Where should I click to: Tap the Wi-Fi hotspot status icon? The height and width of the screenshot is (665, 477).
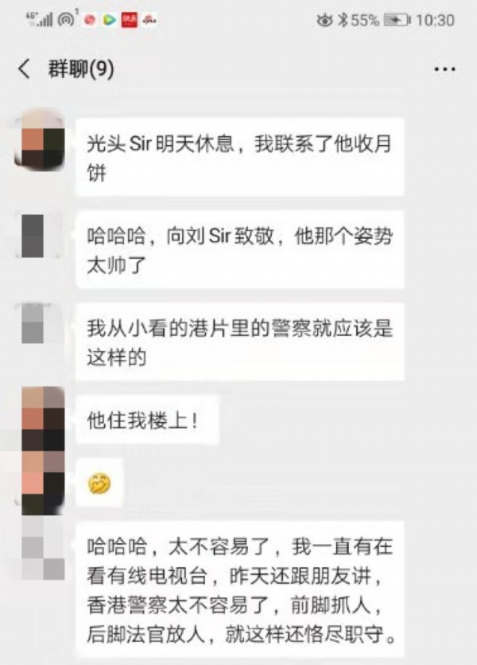point(67,18)
